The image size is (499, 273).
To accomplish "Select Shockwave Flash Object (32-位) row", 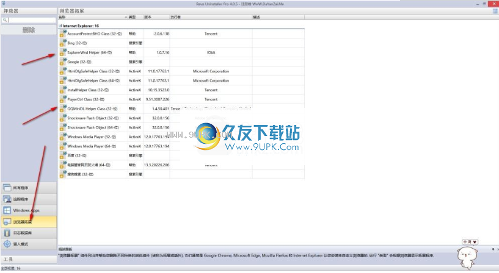I will pos(181,118).
